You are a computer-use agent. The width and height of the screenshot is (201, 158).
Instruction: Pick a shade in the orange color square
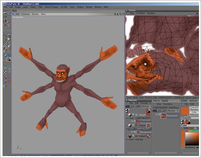point(192,139)
